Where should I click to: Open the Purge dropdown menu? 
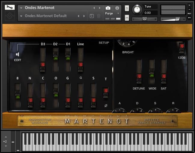[118, 13]
